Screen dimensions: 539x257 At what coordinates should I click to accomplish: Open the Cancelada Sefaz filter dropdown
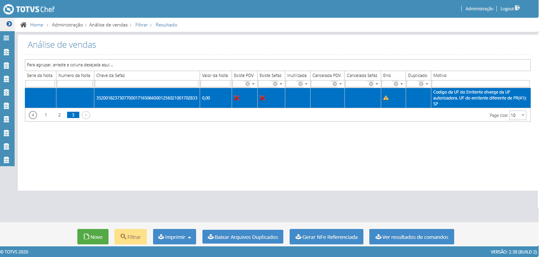376,84
